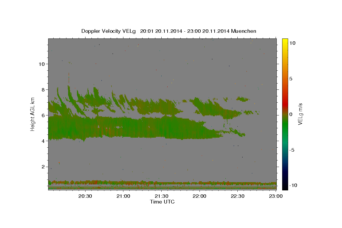This screenshot has width=342, height=228.
Task: Click the '21:30' time axis label
Action: pyautogui.click(x=161, y=196)
